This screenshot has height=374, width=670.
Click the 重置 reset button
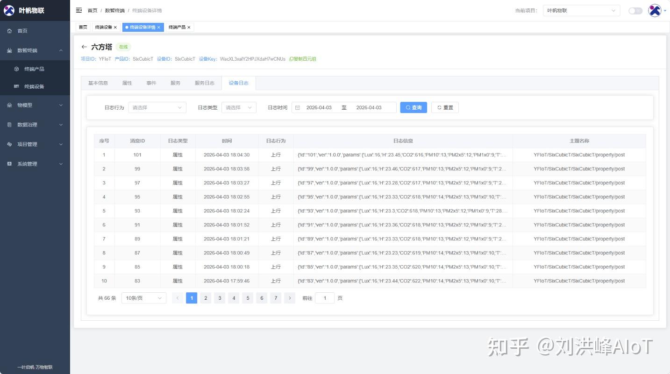445,107
